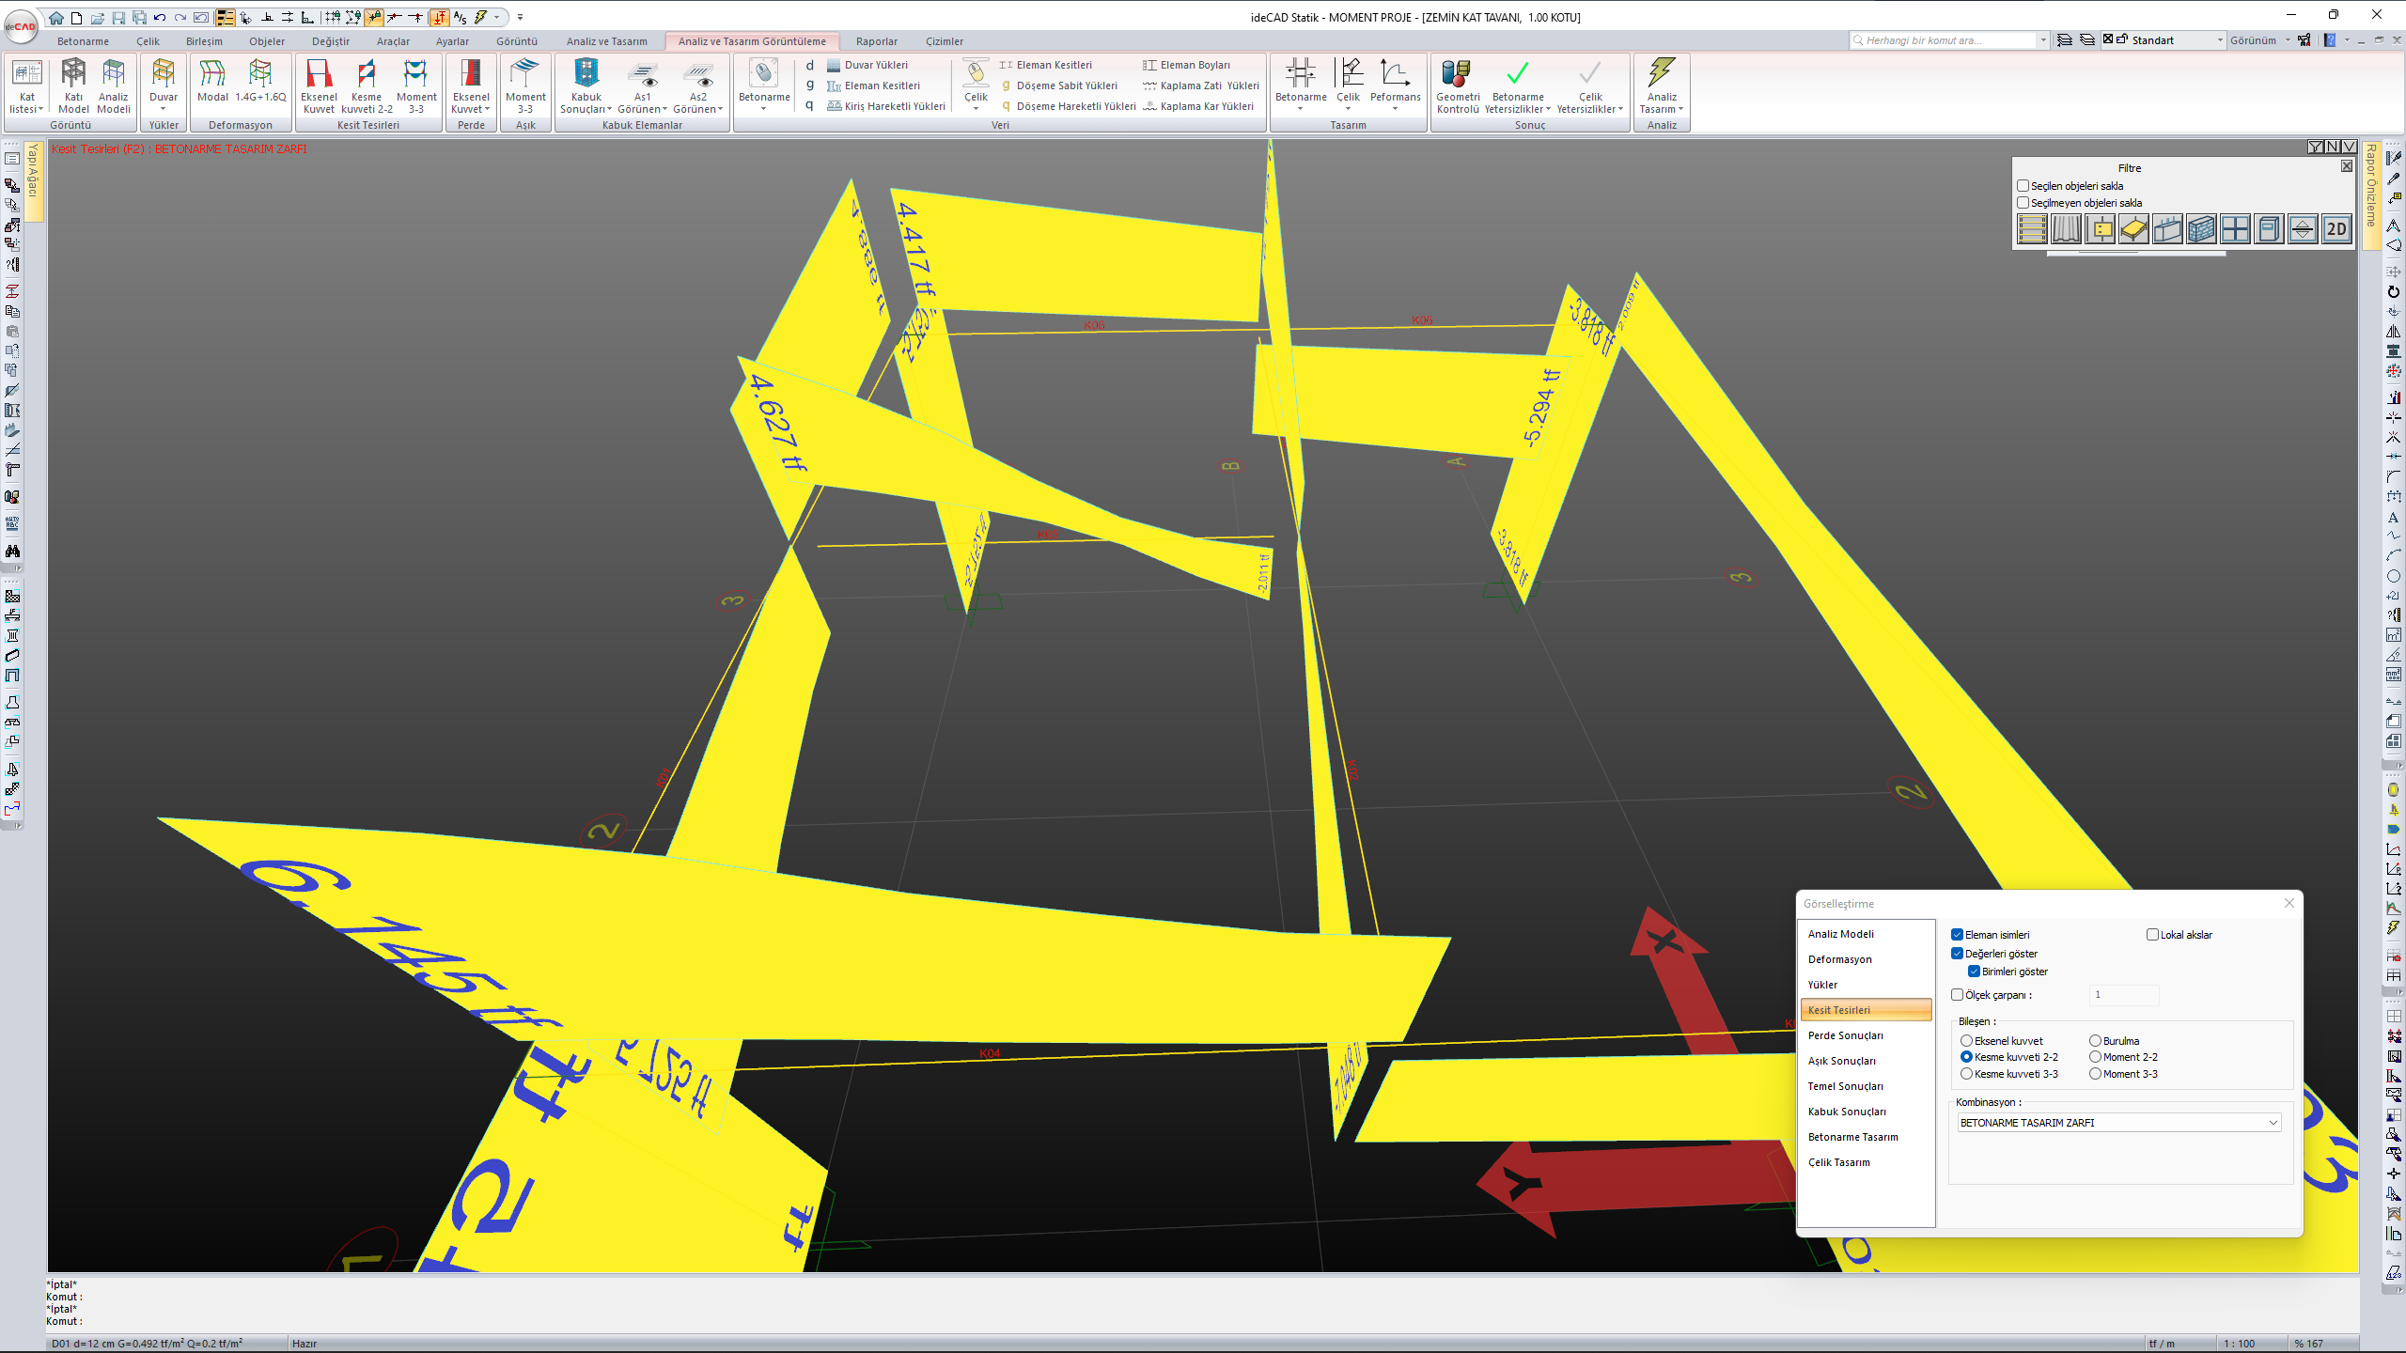Toggle Birimleri göster checkbox
The height and width of the screenshot is (1353, 2406).
[1974, 972]
